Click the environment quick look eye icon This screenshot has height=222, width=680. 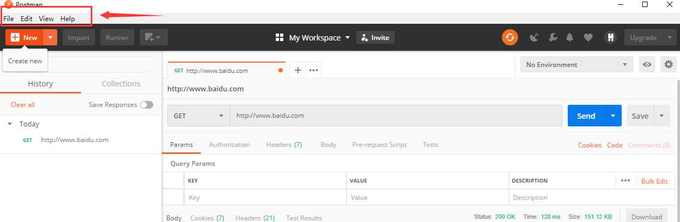(647, 64)
